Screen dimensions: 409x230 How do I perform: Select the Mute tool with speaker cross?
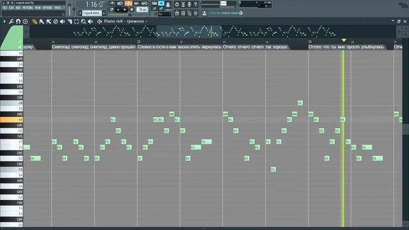pyautogui.click(x=63, y=21)
